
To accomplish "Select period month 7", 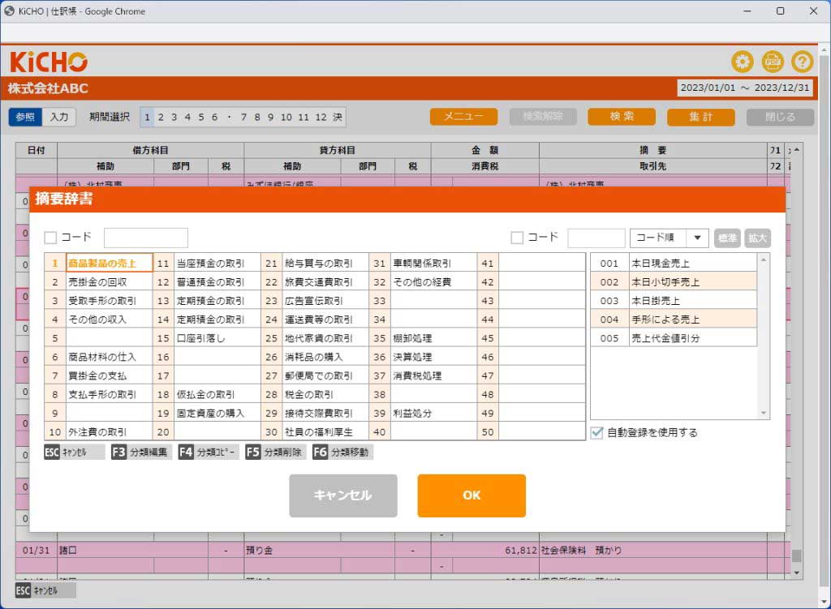I will [x=243, y=117].
